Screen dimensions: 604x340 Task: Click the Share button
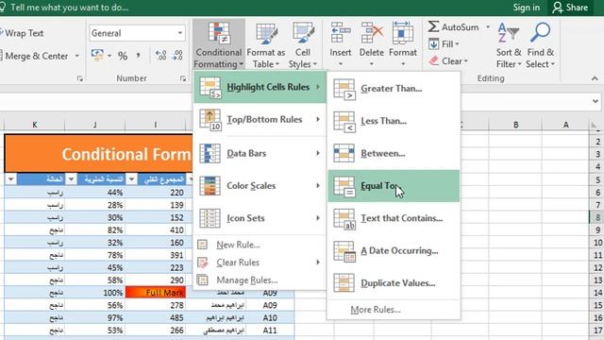[570, 8]
